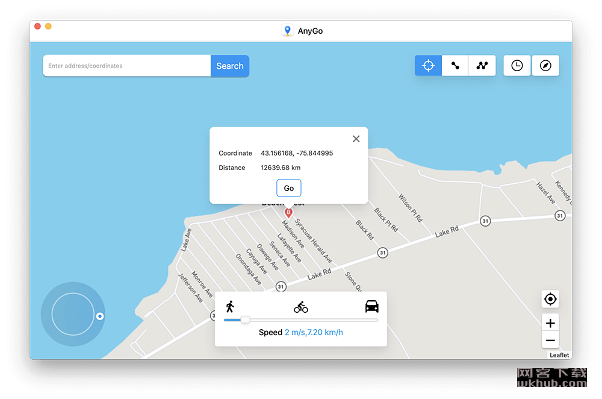This screenshot has height=399, width=602.
Task: Click the Search button
Action: (229, 66)
